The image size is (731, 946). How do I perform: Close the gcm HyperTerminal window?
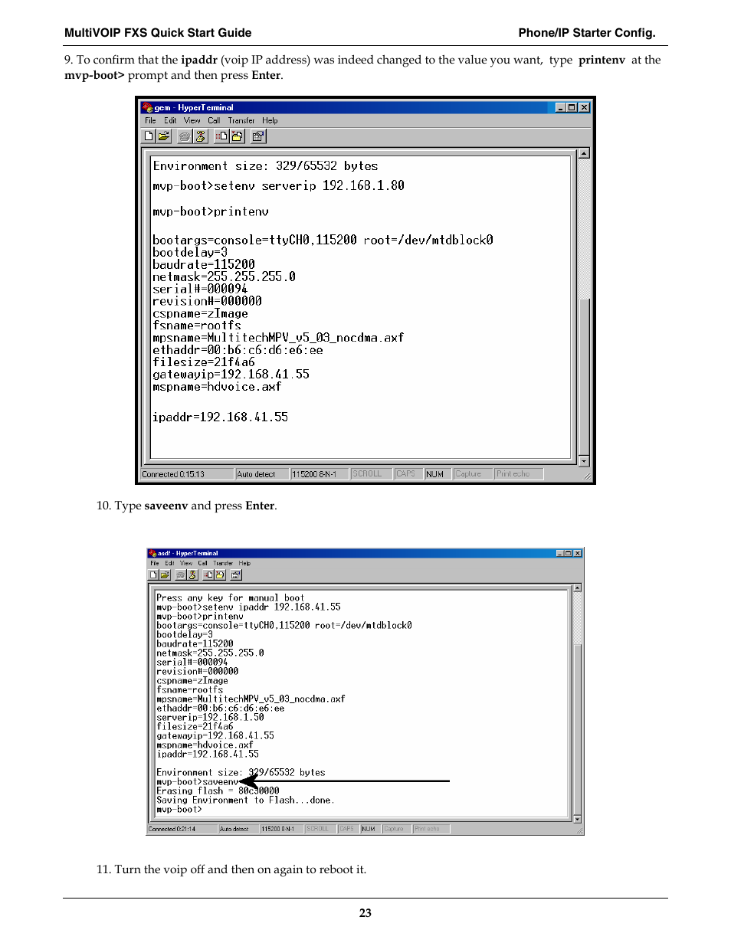click(584, 107)
